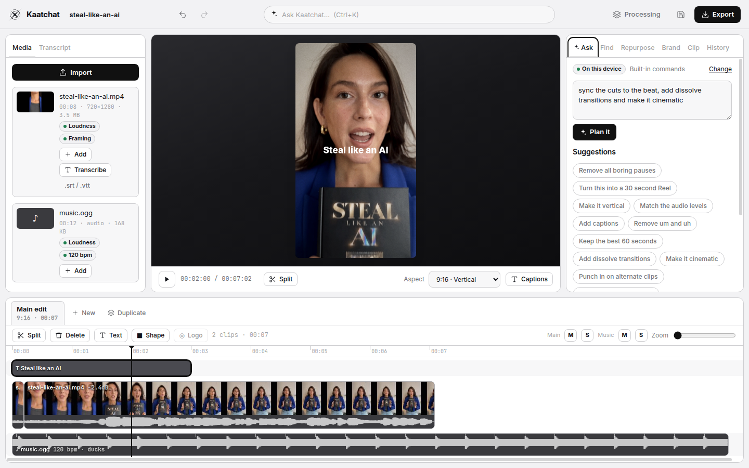
Task: Add a Text overlay from the timeline toolbar
Action: [x=111, y=335]
